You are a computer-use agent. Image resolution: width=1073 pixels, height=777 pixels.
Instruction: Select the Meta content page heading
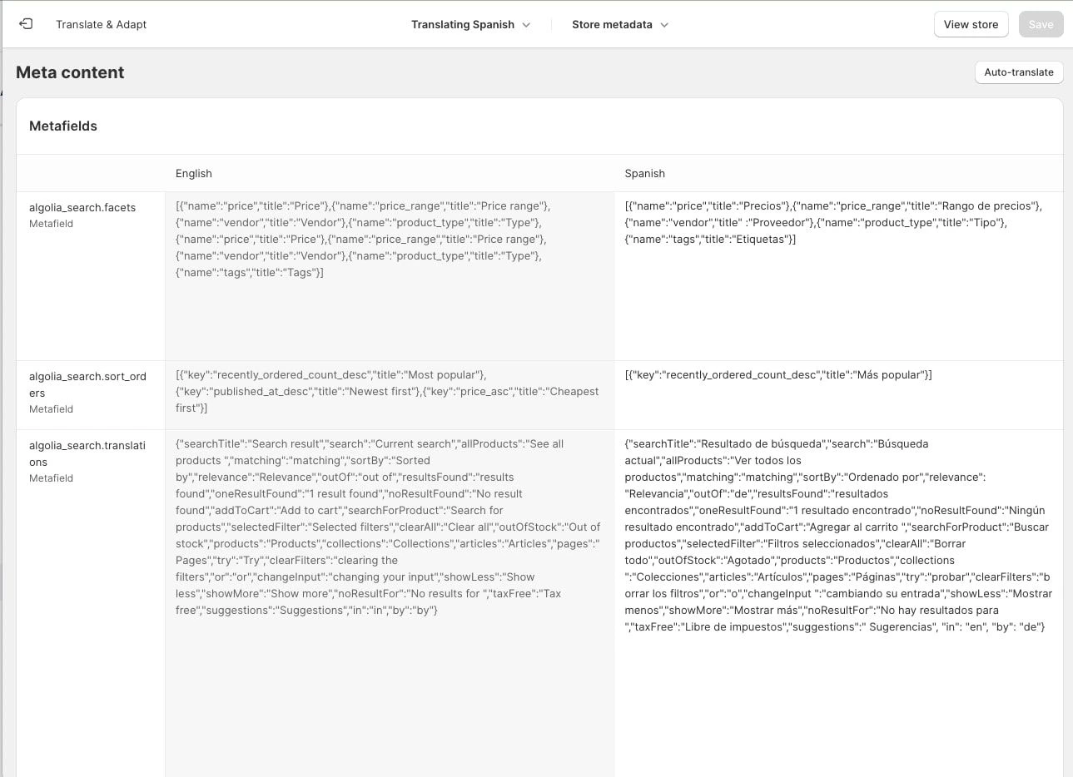click(x=70, y=72)
